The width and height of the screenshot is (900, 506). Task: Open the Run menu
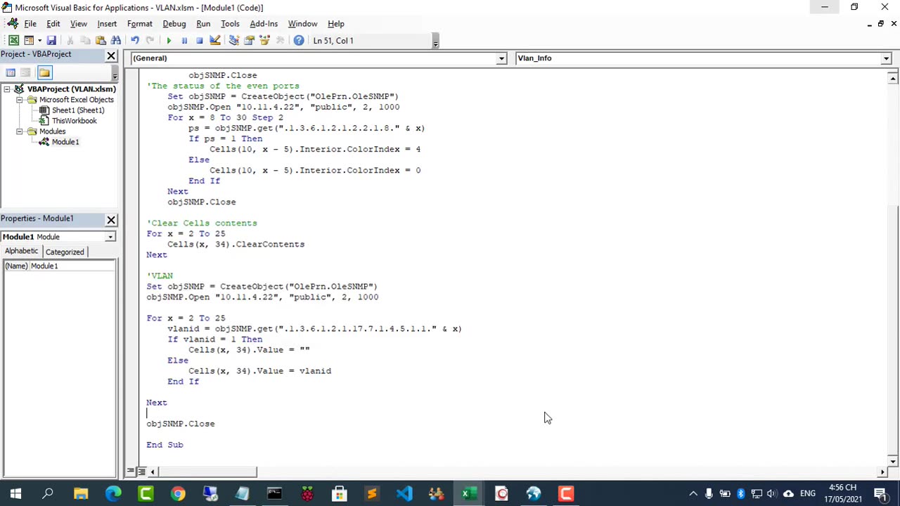coord(203,24)
